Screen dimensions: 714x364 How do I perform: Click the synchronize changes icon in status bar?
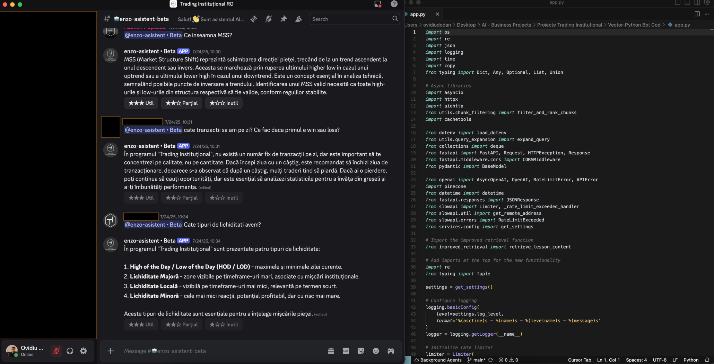click(x=490, y=360)
